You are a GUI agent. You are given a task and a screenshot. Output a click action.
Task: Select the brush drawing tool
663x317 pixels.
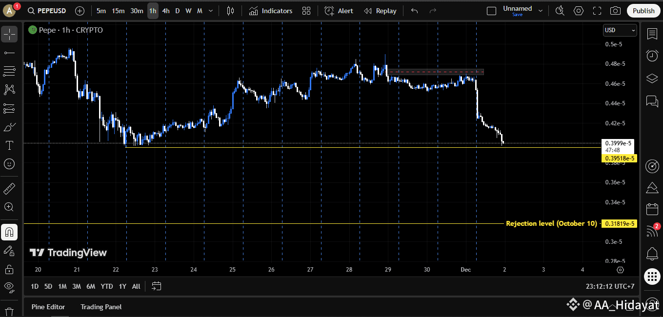pyautogui.click(x=9, y=127)
